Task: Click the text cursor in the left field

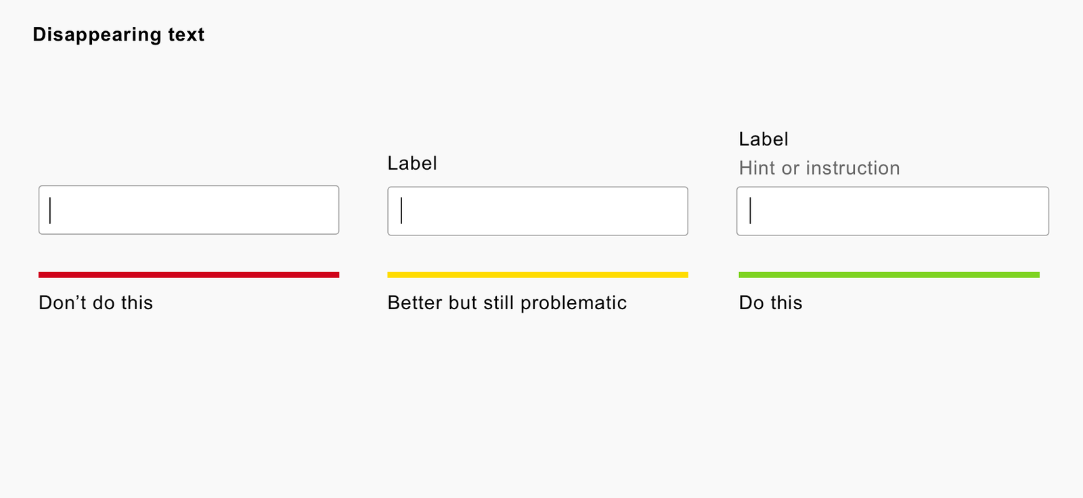Action: coord(50,210)
